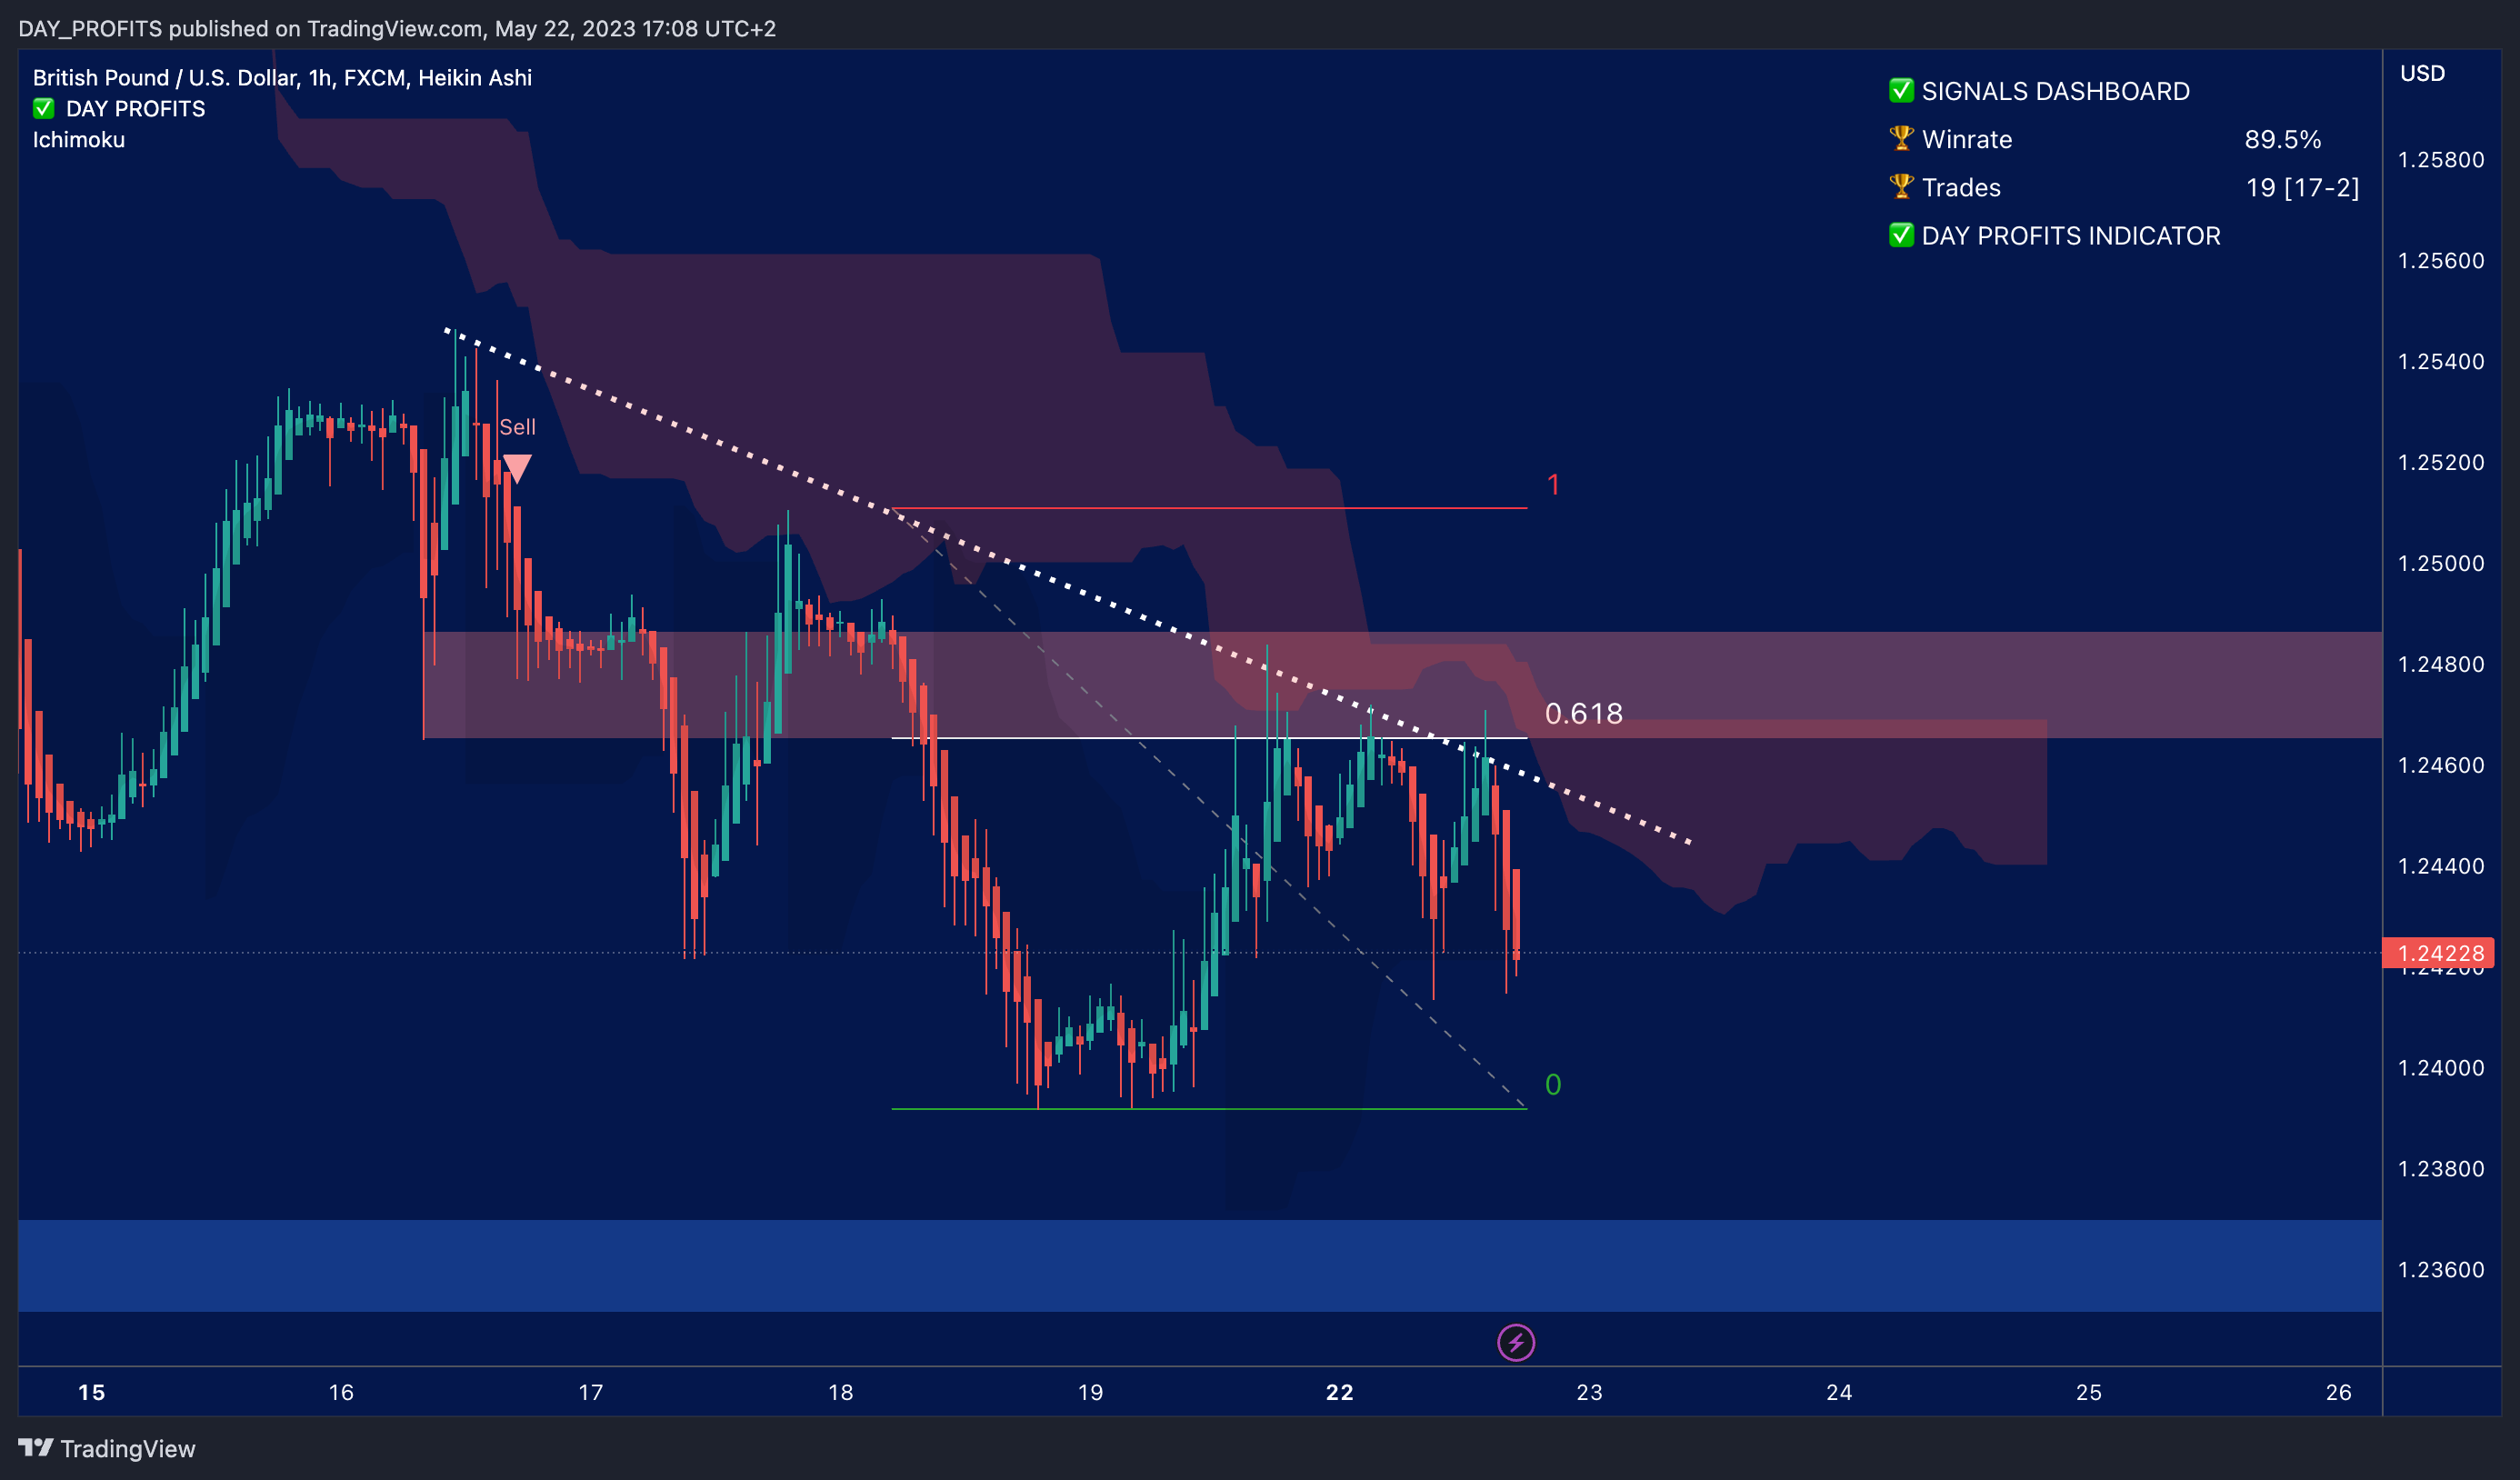The image size is (2520, 1480).
Task: Click the current price tag 1.24228
Action: point(2438,953)
